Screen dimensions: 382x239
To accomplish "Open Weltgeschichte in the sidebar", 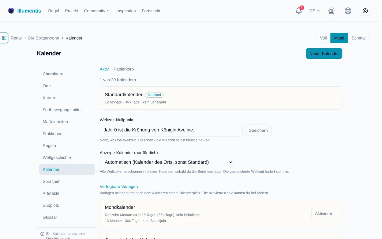I will point(67,157).
